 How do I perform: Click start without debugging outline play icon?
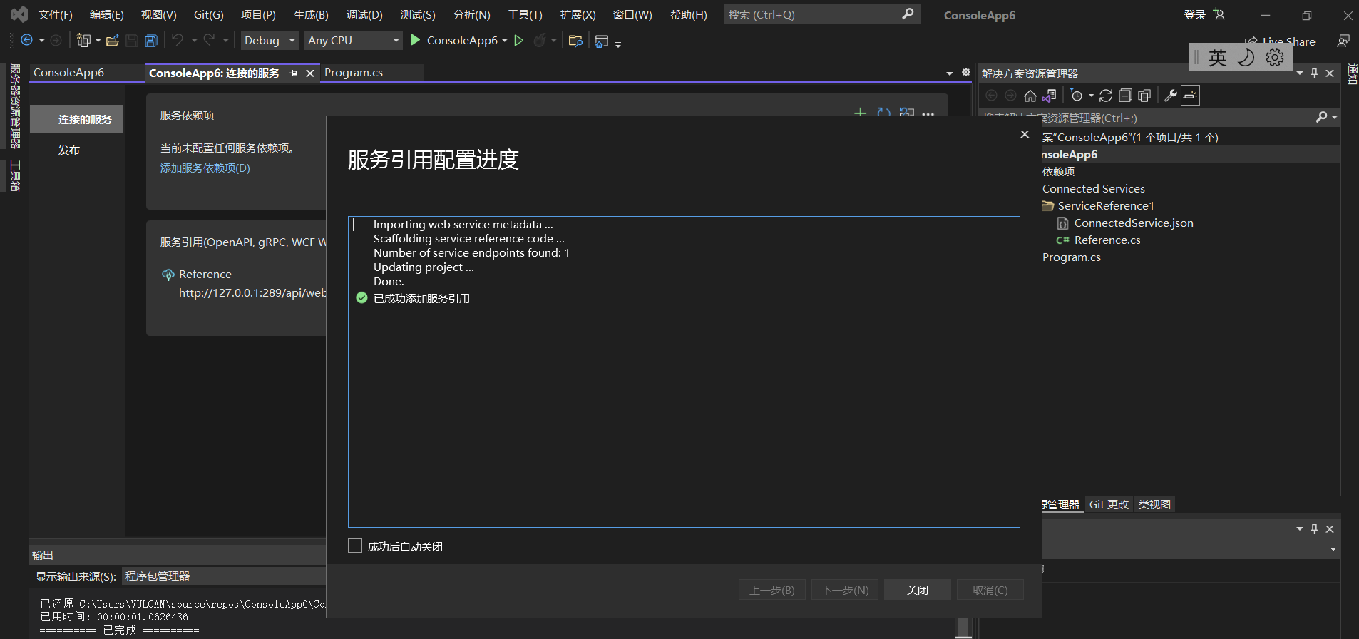pyautogui.click(x=519, y=40)
